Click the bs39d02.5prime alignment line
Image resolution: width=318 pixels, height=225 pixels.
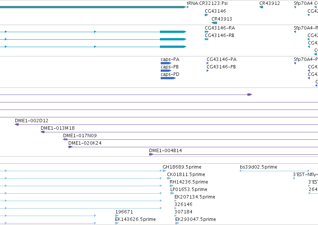(x=275, y=171)
